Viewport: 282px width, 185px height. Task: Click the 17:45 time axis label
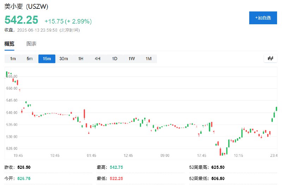202,155
